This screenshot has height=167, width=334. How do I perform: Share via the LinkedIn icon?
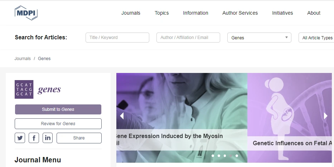click(x=48, y=138)
